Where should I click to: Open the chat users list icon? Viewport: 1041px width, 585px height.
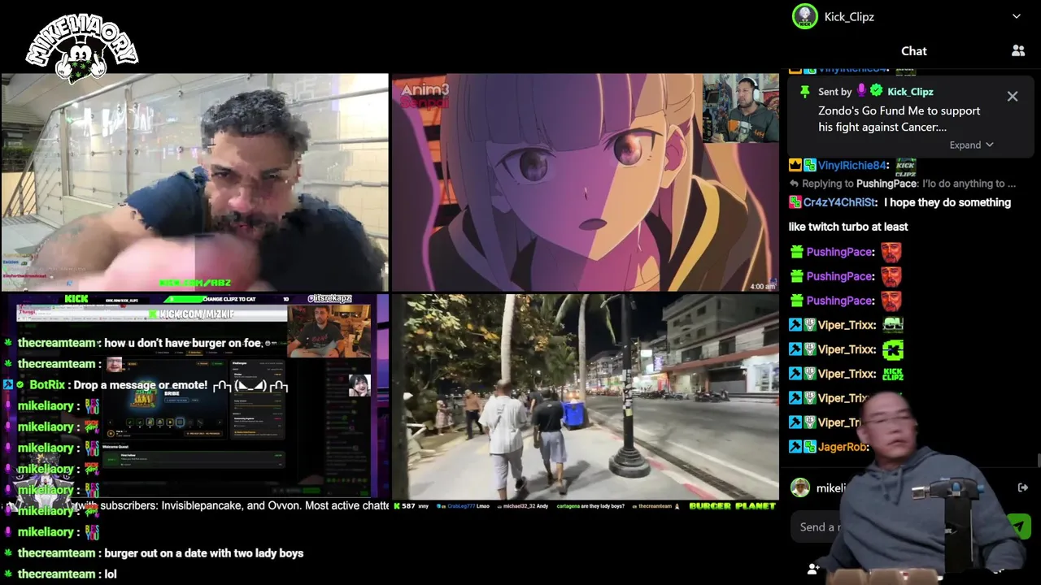[x=1018, y=50]
